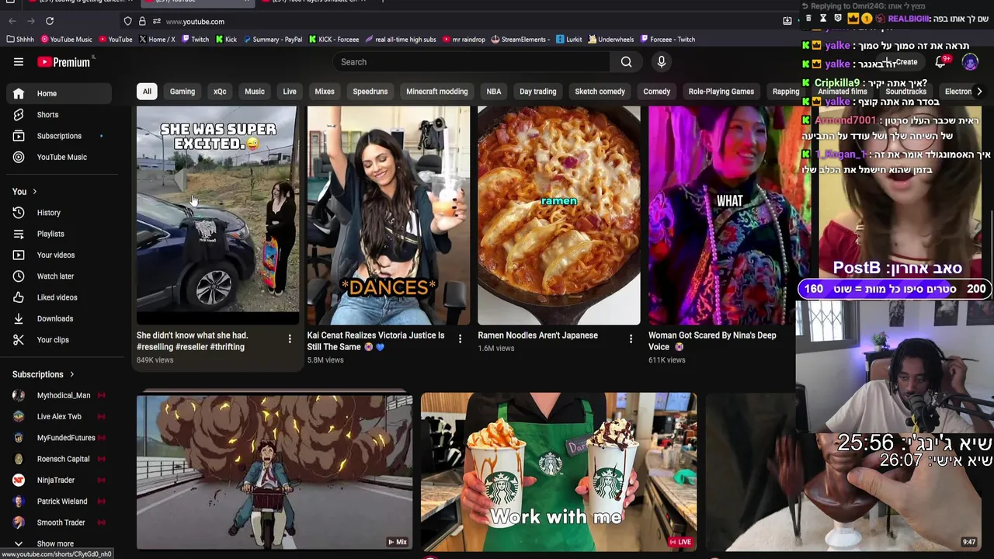This screenshot has width=994, height=559.
Task: Open the Forceee - Twitch bookmark
Action: click(x=667, y=40)
